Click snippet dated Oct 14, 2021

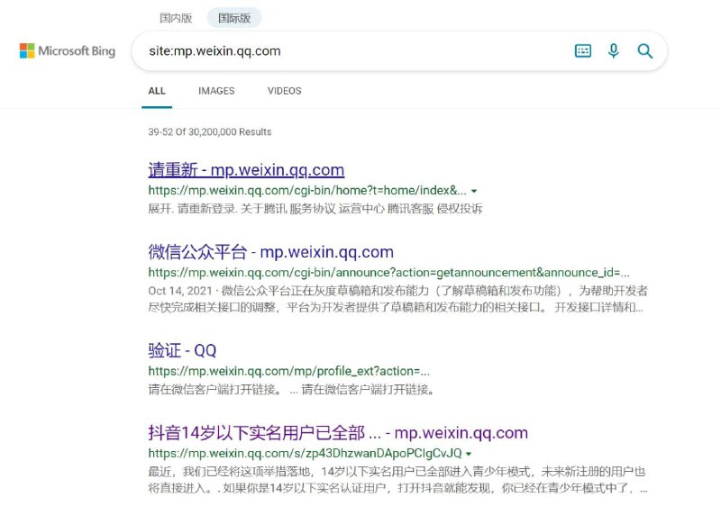tap(397, 299)
